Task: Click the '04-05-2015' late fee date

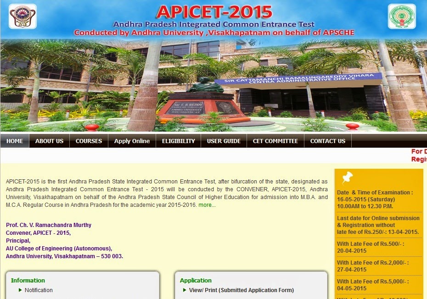Action: [352, 288]
